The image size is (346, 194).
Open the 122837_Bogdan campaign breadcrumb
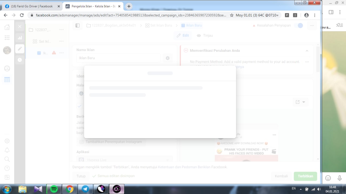point(111,25)
